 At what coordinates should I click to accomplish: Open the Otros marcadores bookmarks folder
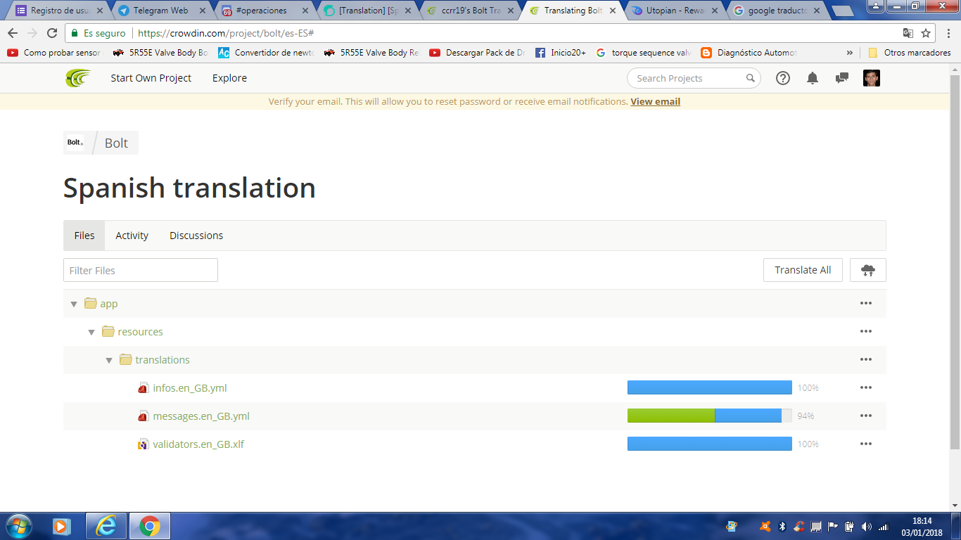coord(910,53)
